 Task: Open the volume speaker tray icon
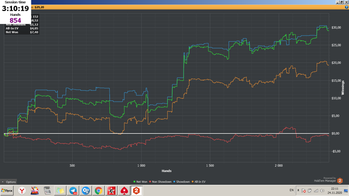[322, 191]
